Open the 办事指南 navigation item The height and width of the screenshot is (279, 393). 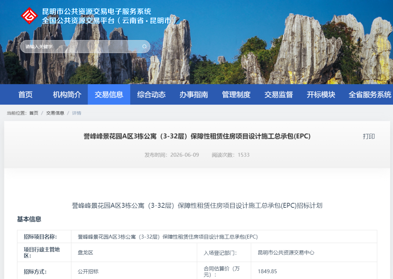[x=194, y=94]
